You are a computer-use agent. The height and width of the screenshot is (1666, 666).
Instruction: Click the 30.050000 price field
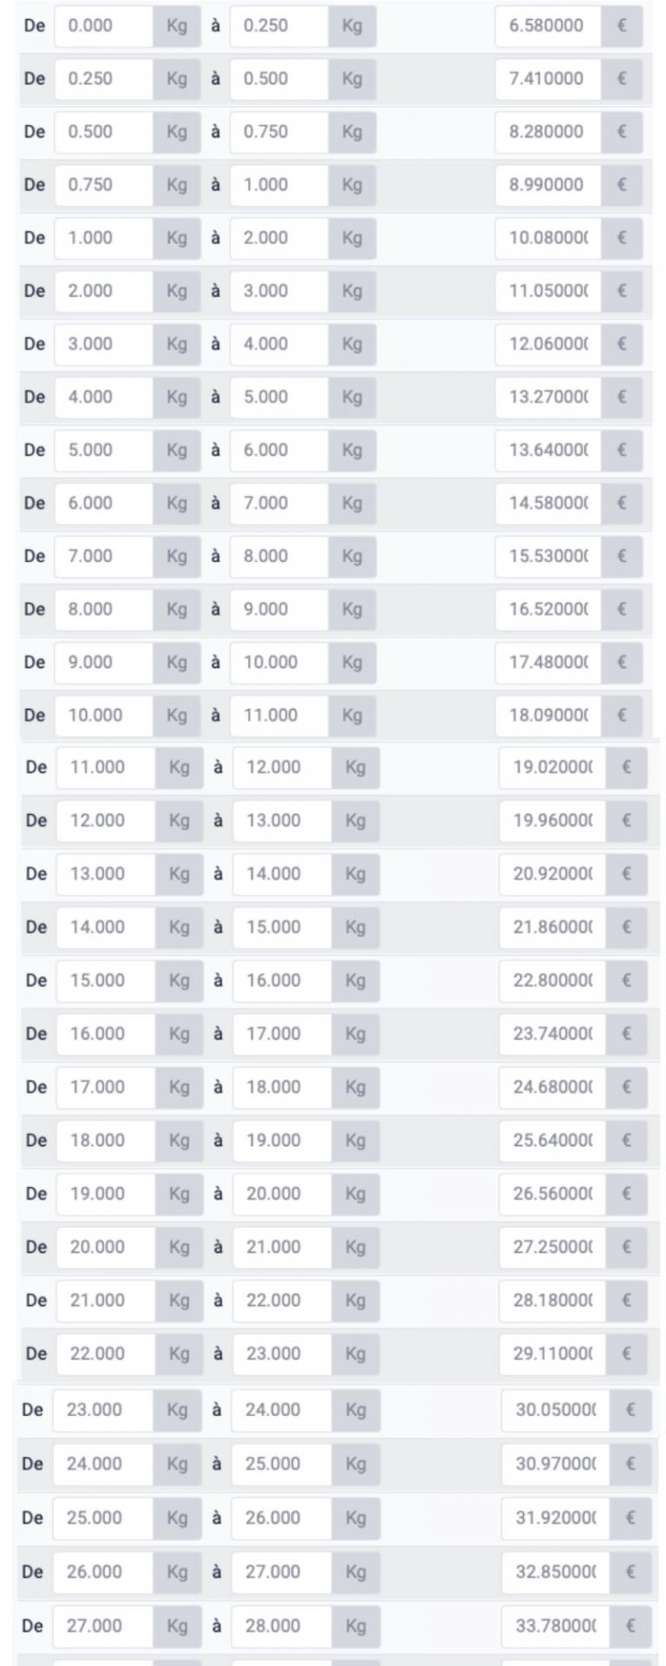(x=556, y=1410)
